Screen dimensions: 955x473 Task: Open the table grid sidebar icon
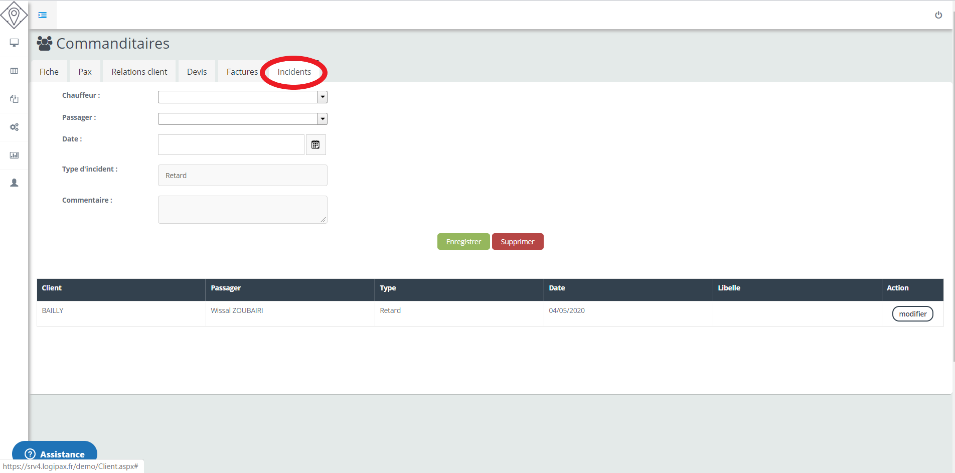[14, 71]
